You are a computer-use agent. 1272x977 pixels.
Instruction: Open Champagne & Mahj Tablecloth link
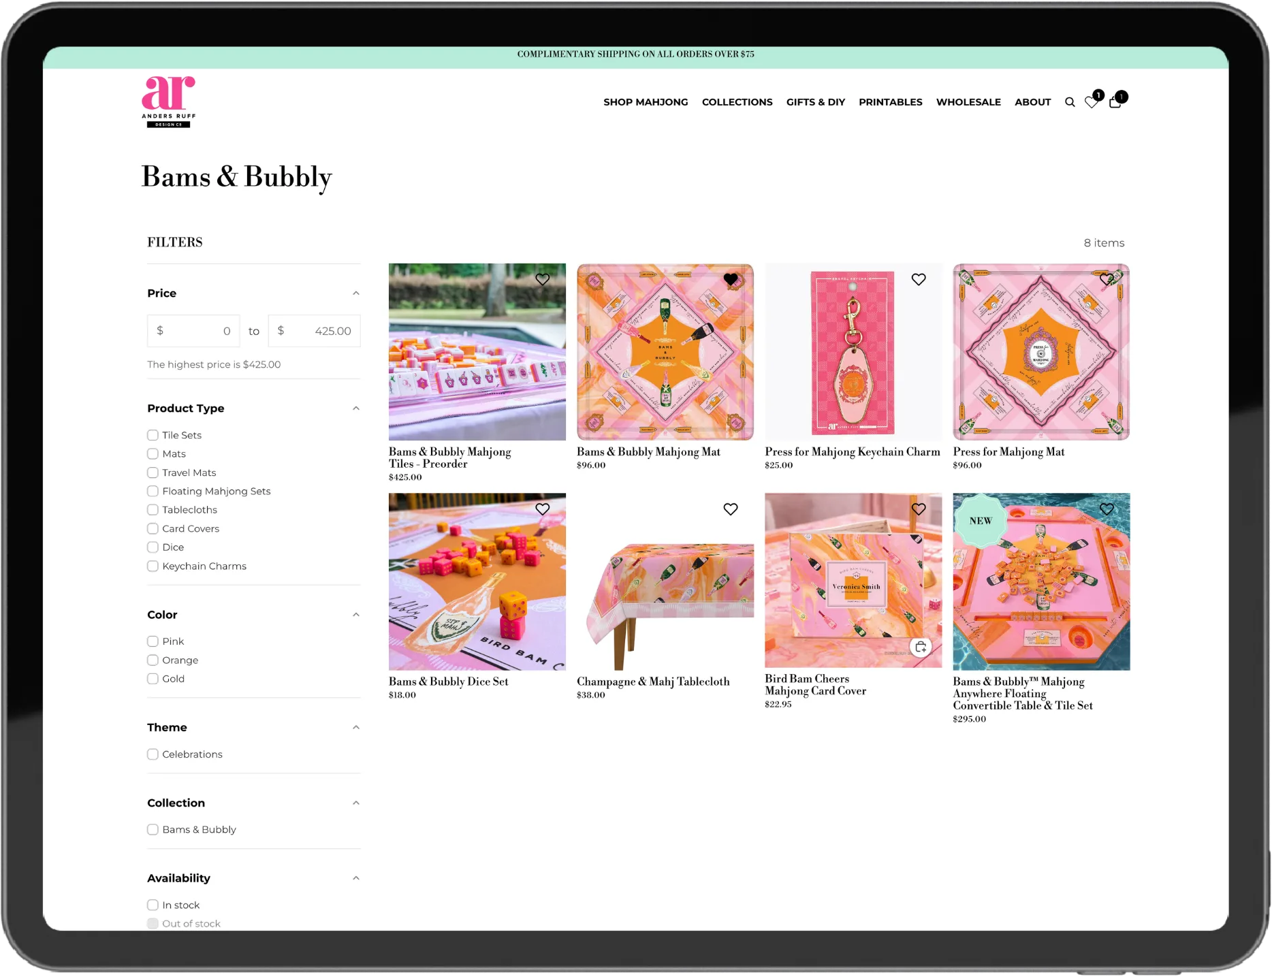[653, 682]
